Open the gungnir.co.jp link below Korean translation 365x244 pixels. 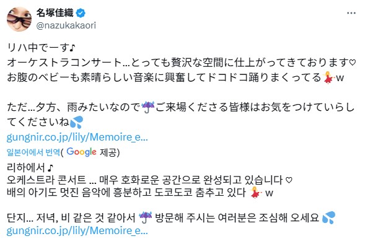coord(77,230)
